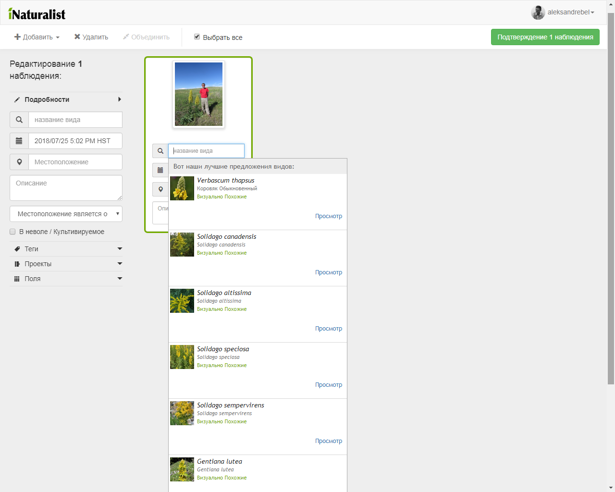Expand the 'Проекты' section
This screenshot has width=615, height=492.
pos(66,264)
